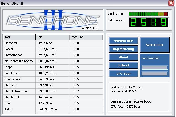Click the time value 163,194 ms
The height and width of the screenshot is (117, 176).
coord(46,67)
